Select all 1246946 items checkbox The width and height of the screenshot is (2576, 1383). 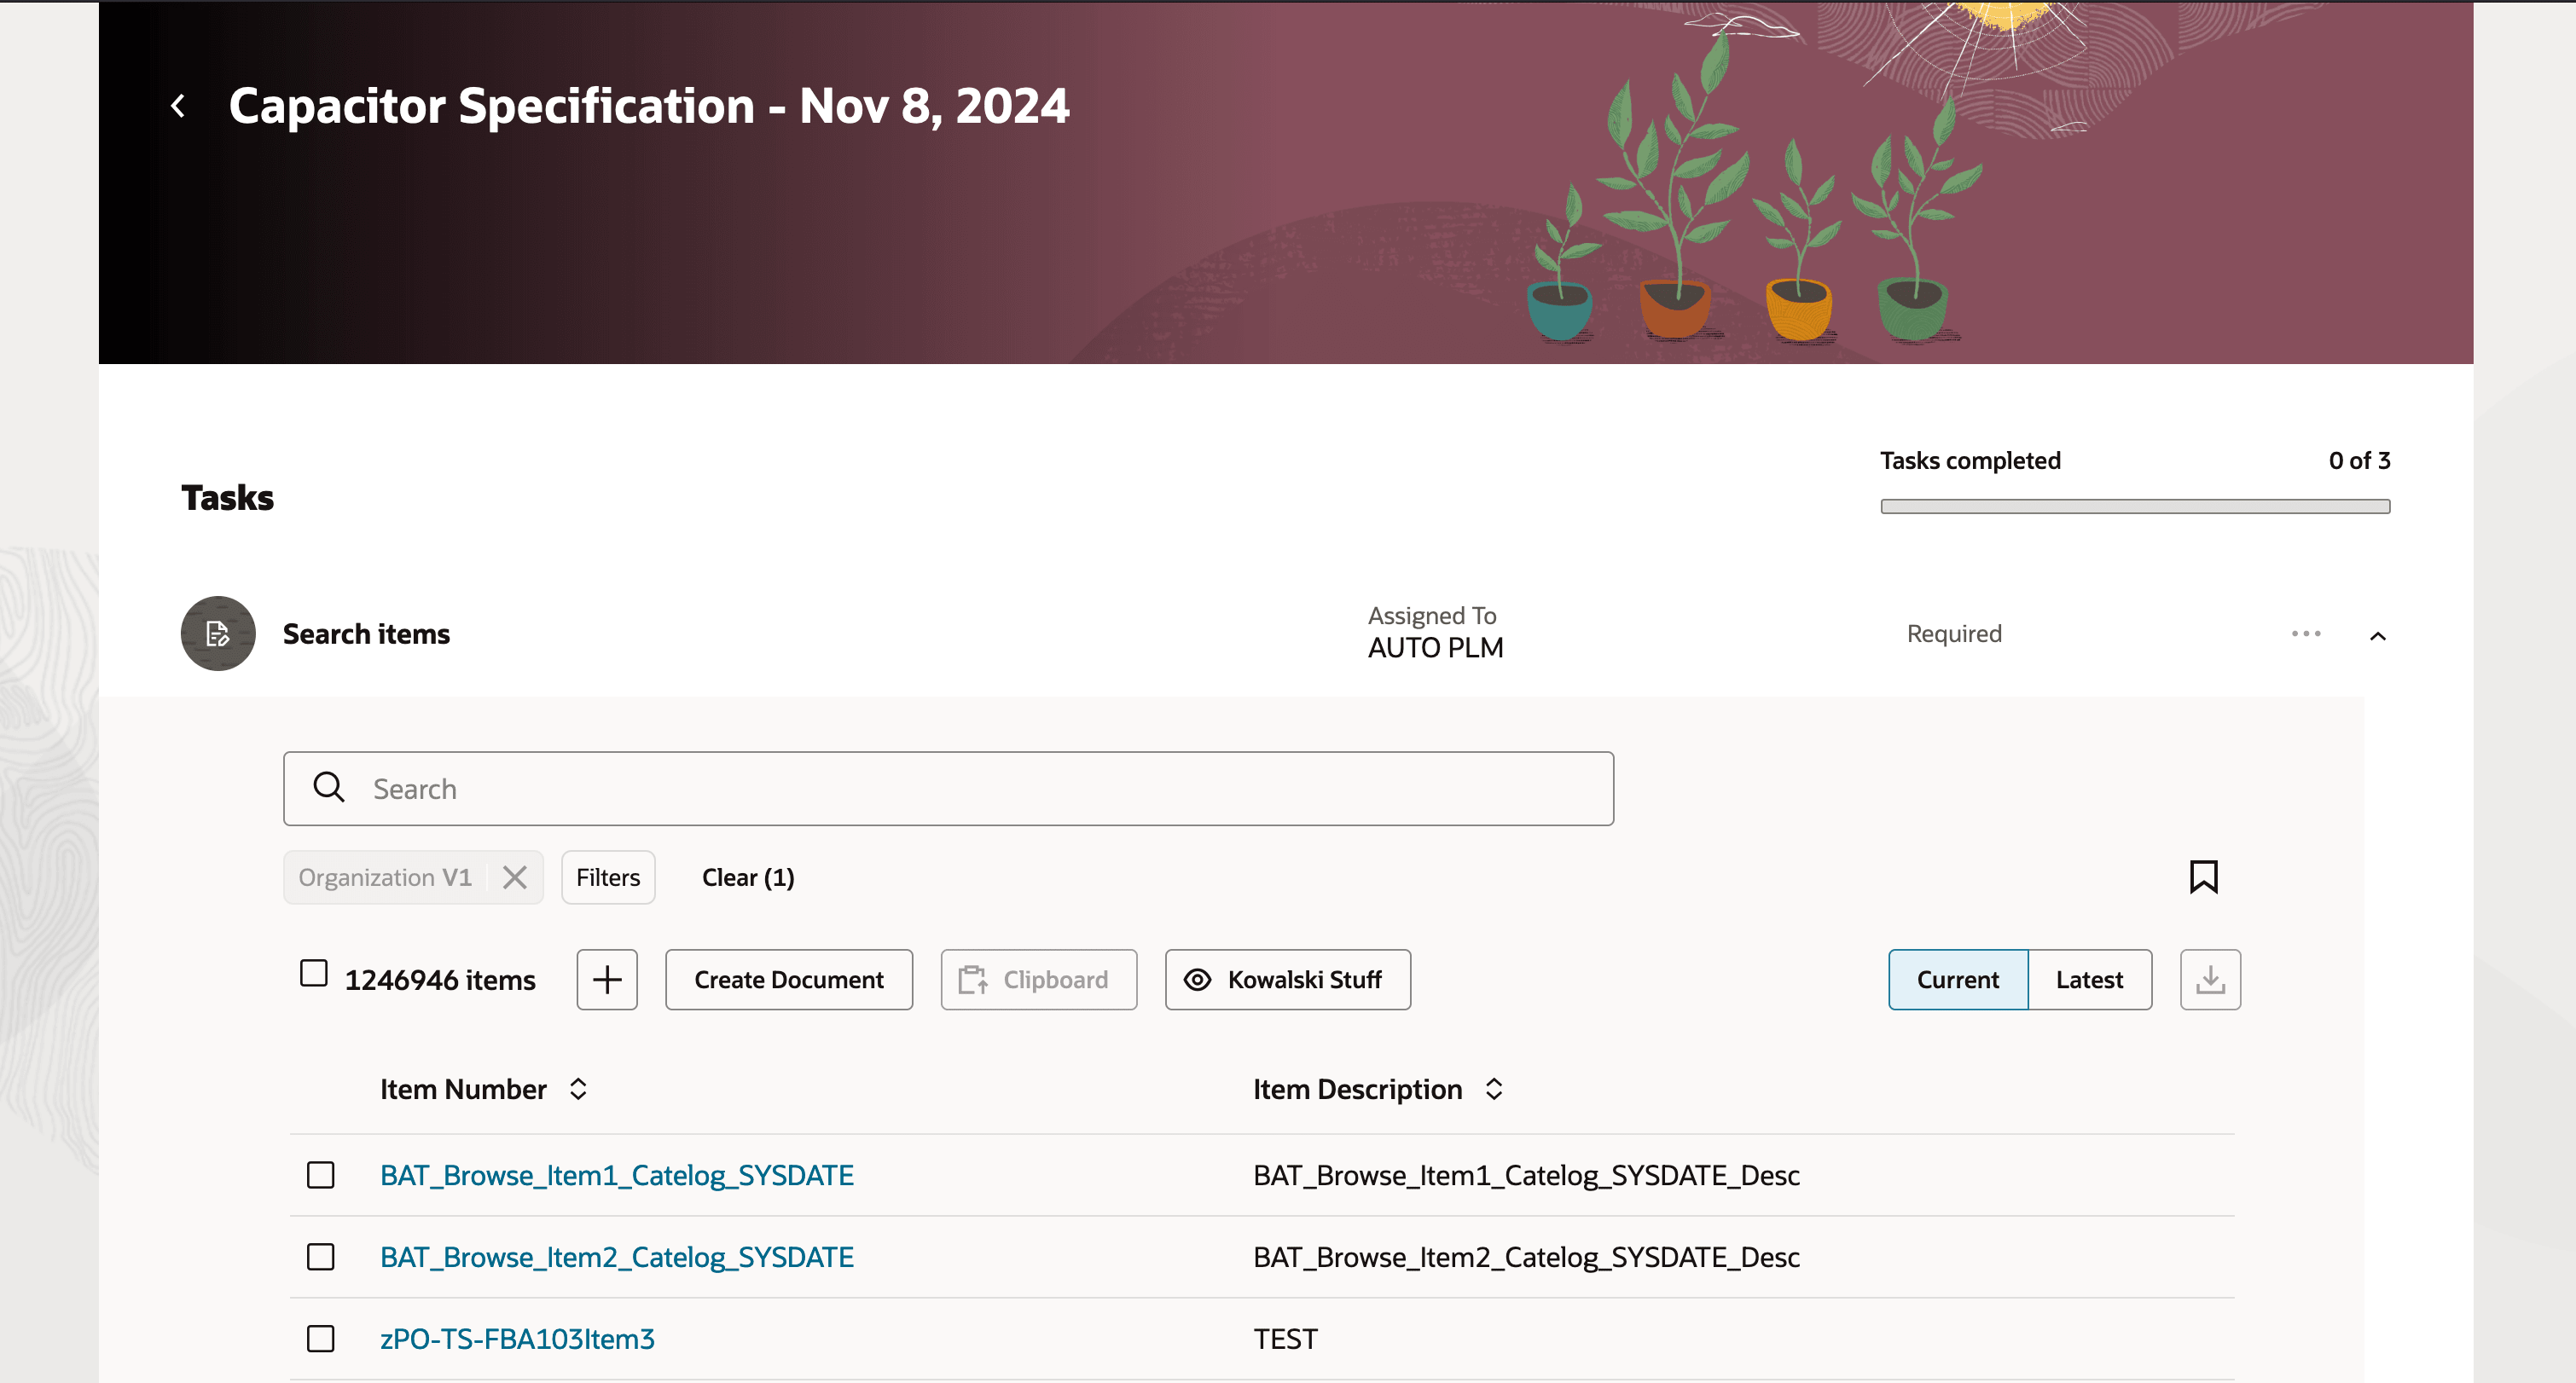(314, 973)
